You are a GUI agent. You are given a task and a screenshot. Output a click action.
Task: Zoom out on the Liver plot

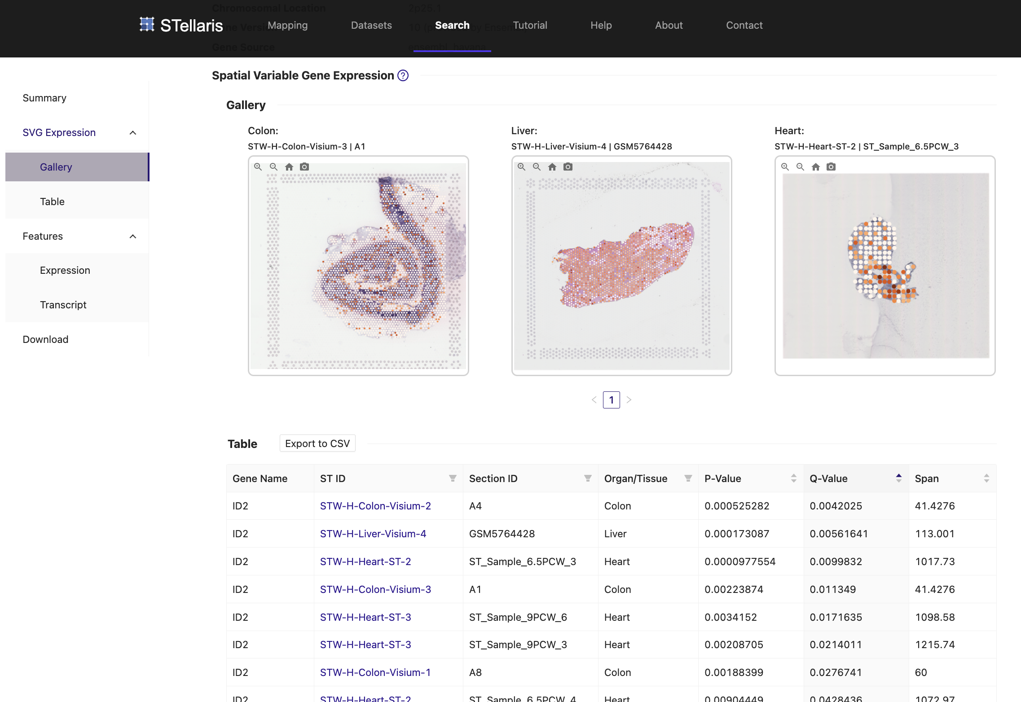[x=537, y=167]
